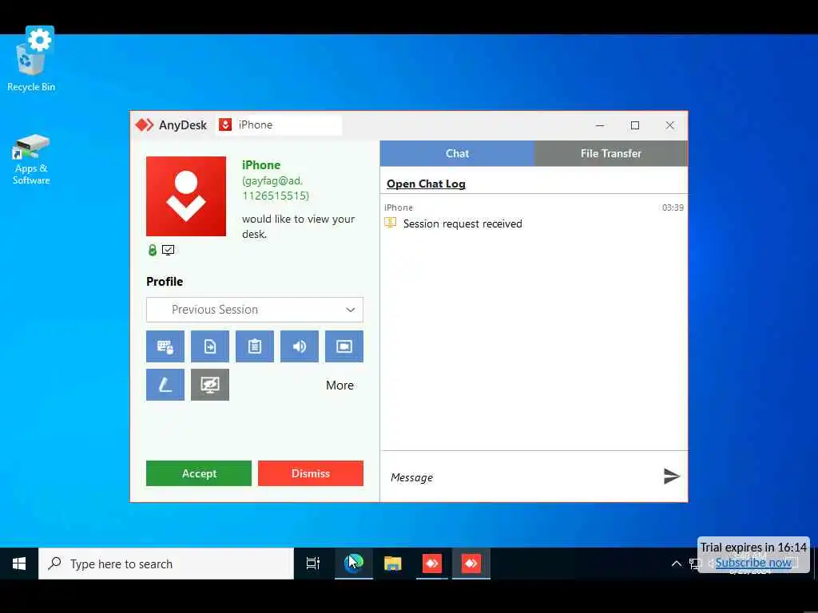Click the session request chat icon
818x613 pixels.
[x=390, y=223]
